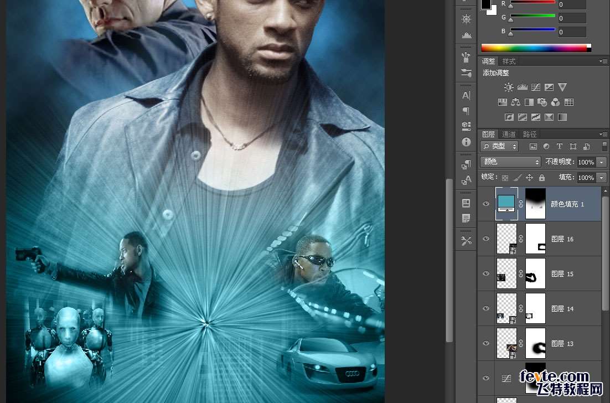Add a Vibrance adjustment layer
The height and width of the screenshot is (403, 610).
pos(562,87)
